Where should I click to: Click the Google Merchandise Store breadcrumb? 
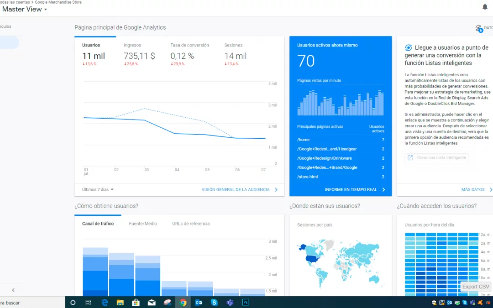(58, 2)
